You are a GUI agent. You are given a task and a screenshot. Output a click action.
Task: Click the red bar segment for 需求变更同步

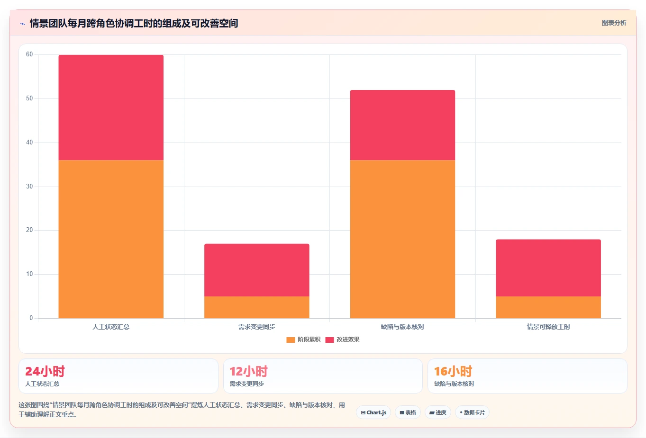point(257,270)
